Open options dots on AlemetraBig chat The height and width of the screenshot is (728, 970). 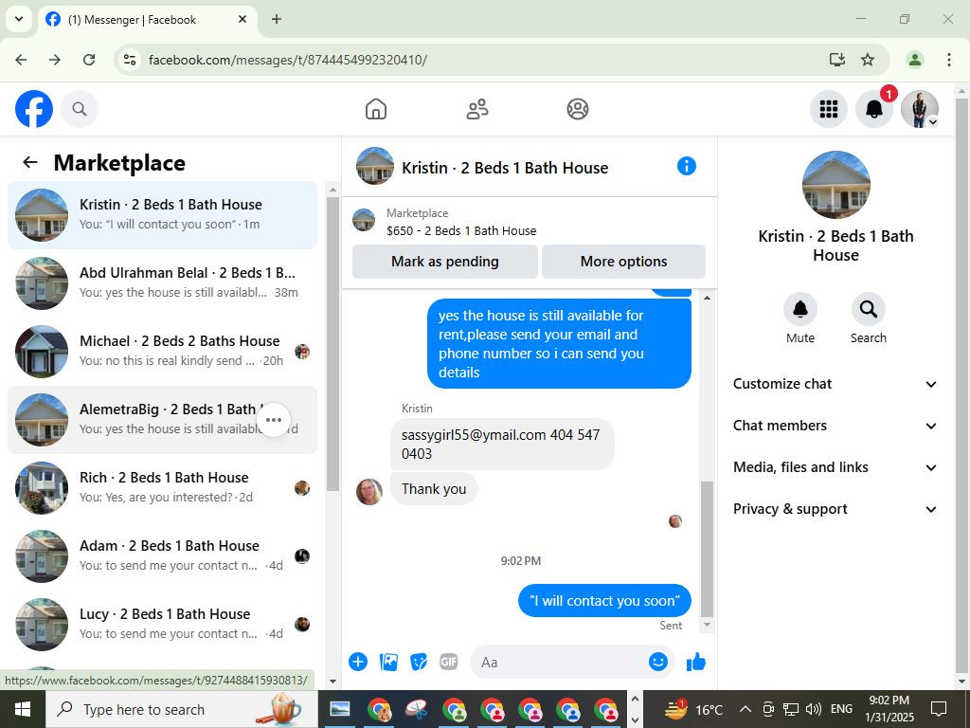(x=274, y=420)
